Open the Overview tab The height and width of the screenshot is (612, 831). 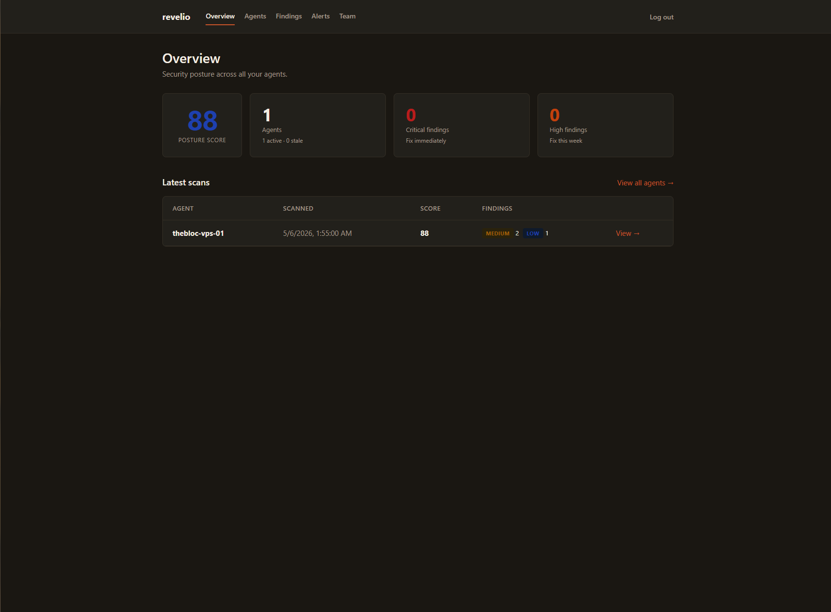coord(220,17)
